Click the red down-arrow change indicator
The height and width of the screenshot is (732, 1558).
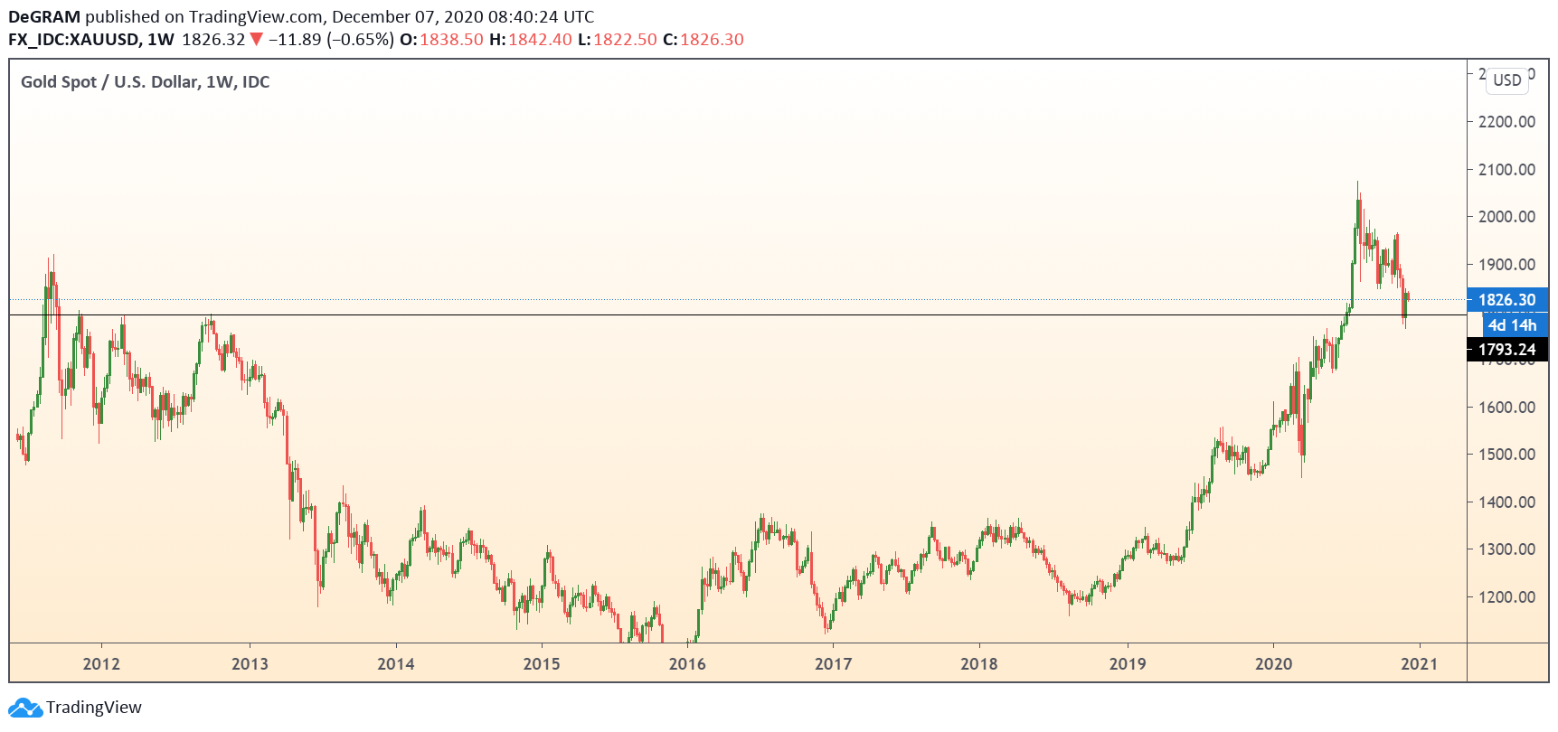pyautogui.click(x=256, y=40)
